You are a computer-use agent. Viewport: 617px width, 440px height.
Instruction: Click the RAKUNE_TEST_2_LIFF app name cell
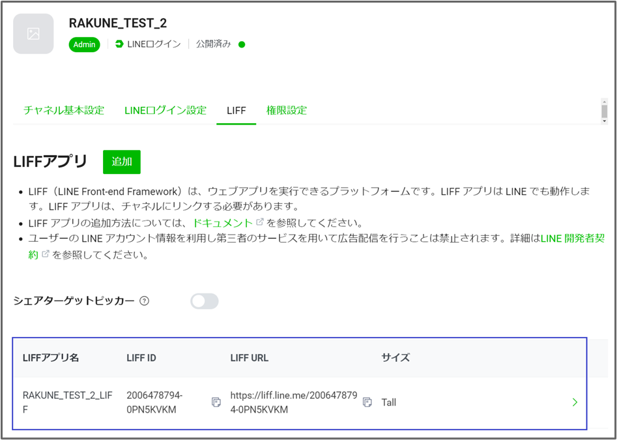pyautogui.click(x=67, y=402)
